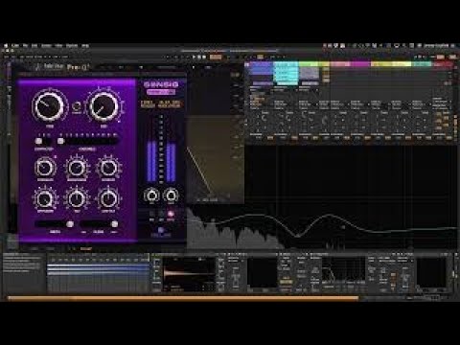Select the cyan track header in Session view
This screenshot has width=460, height=345.
pyautogui.click(x=286, y=64)
